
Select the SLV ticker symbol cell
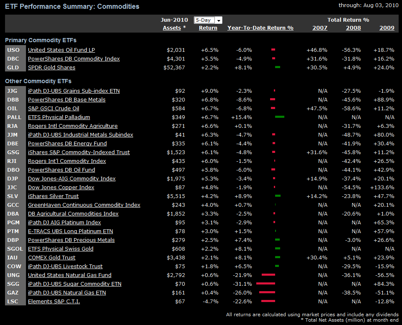[15, 196]
